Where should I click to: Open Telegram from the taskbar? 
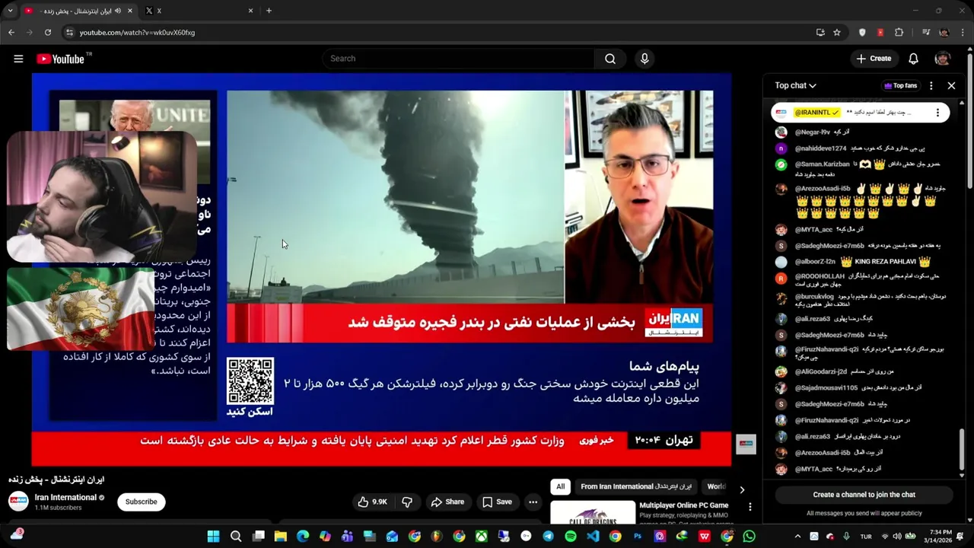click(548, 537)
